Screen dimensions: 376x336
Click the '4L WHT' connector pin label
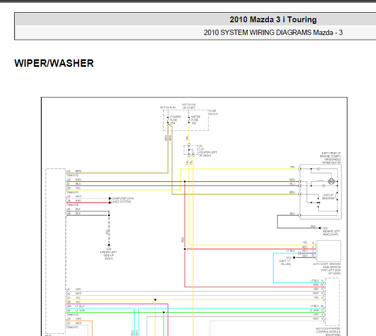click(74, 294)
